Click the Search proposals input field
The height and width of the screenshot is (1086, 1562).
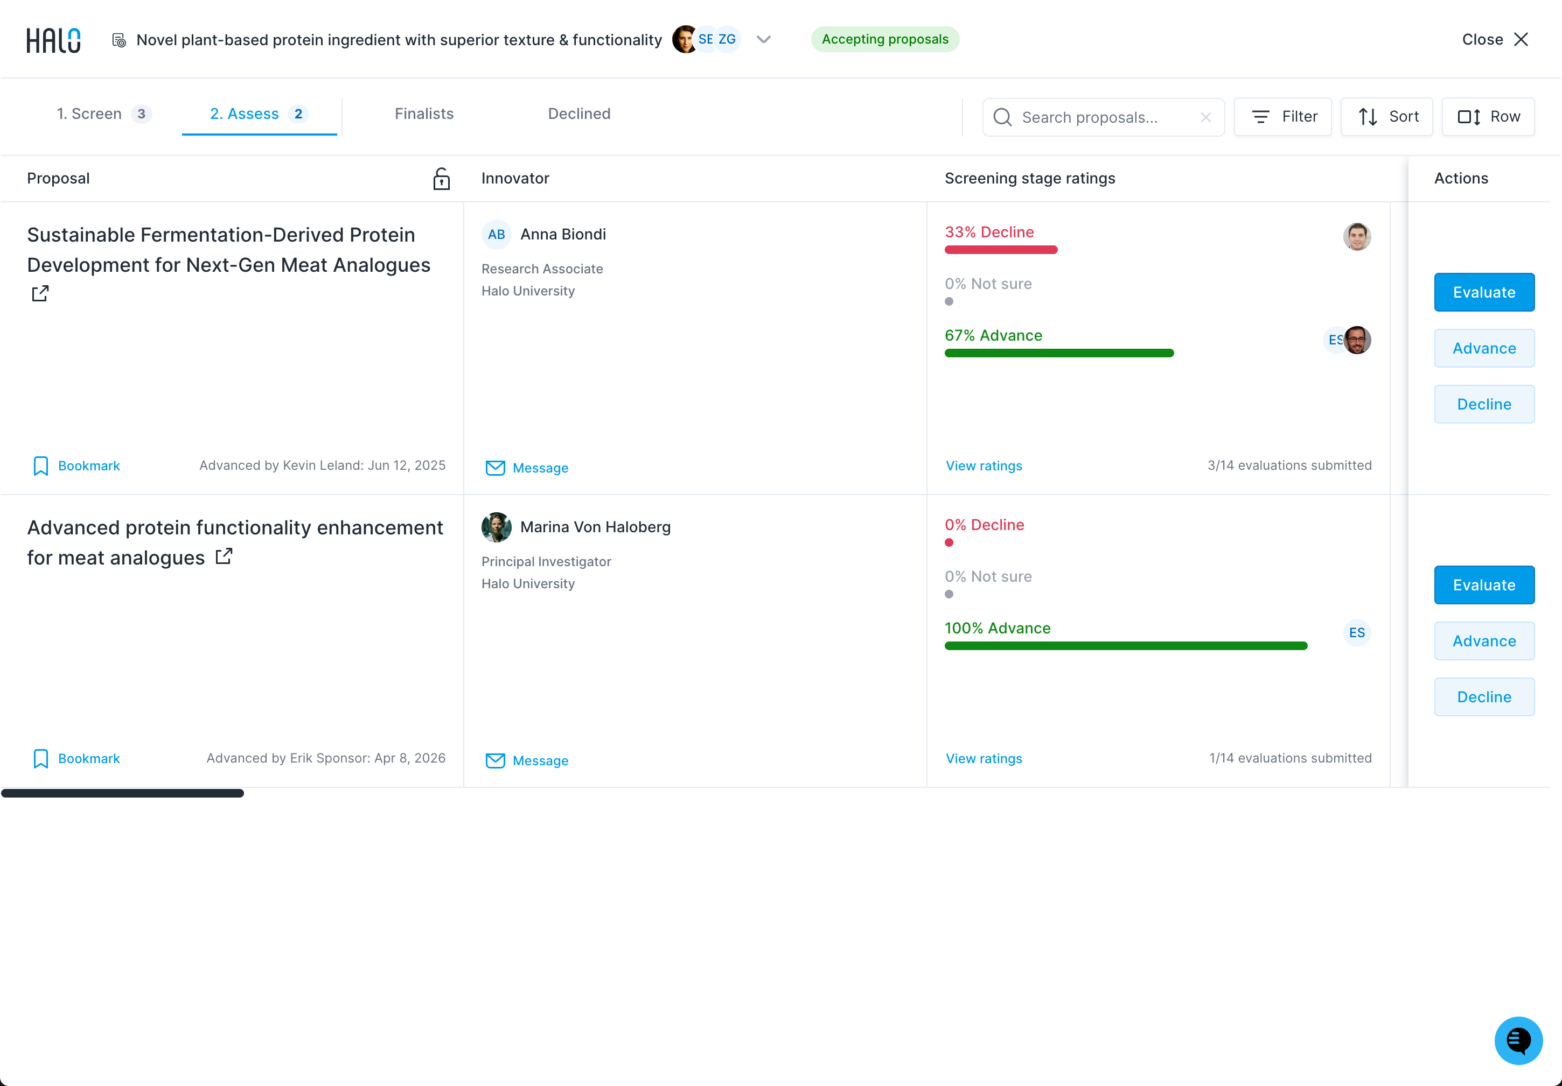(1103, 117)
